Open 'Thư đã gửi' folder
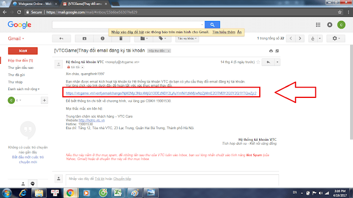This screenshot has width=353, height=198. (17, 75)
